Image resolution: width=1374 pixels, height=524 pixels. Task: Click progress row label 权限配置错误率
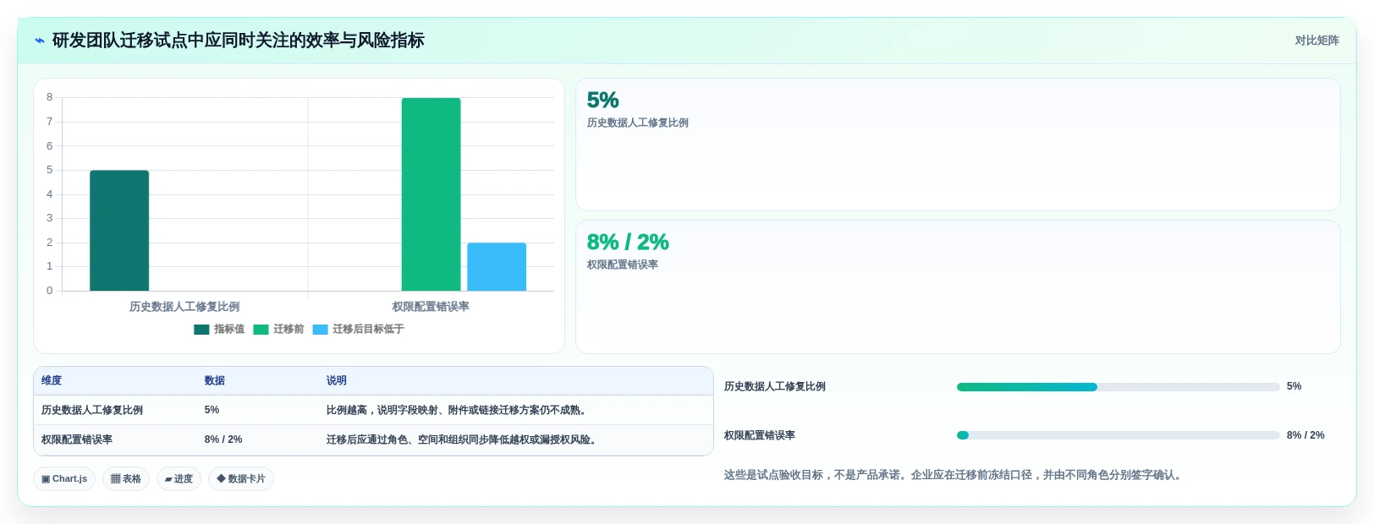point(760,435)
